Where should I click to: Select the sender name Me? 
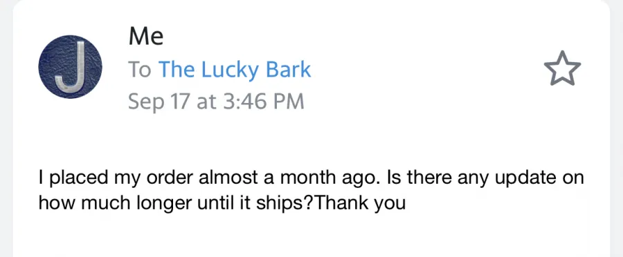click(x=146, y=37)
